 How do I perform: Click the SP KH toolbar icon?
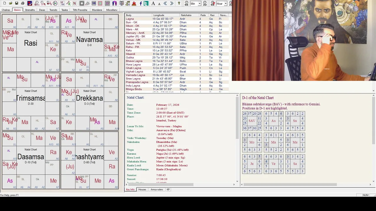point(62,3)
